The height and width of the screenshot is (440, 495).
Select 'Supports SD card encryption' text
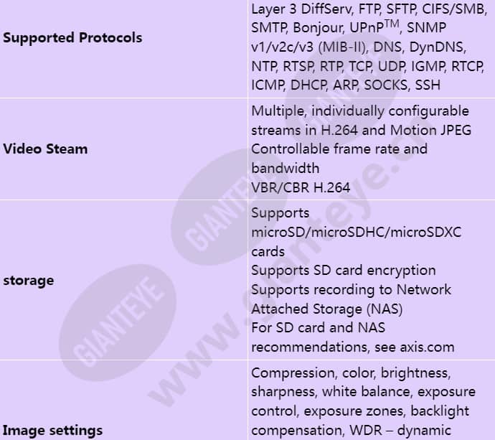click(344, 271)
